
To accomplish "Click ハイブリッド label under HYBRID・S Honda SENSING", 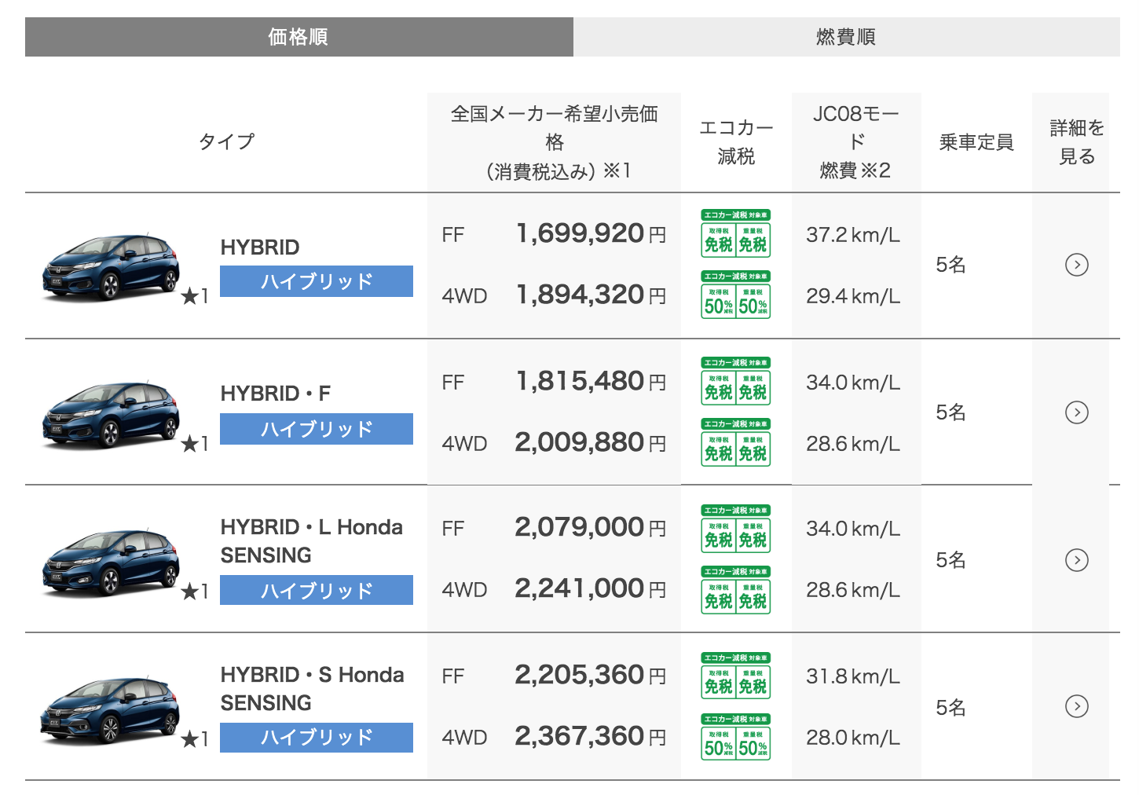I will 317,738.
